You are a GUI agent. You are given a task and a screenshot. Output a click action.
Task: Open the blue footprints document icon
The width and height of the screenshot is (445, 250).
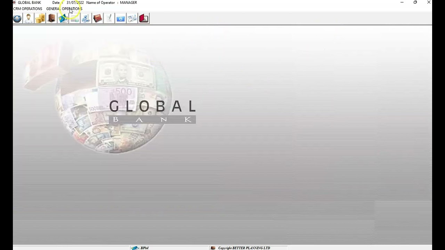86,18
